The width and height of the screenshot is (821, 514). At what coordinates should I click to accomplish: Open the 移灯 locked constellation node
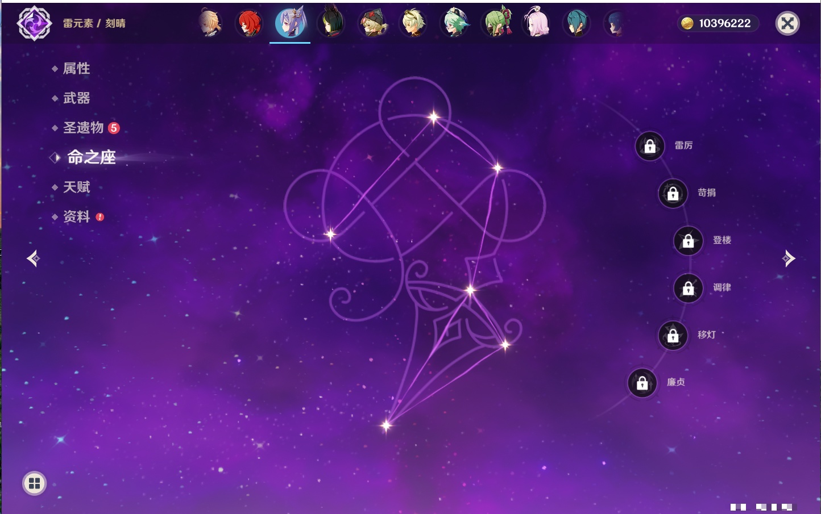coord(673,336)
